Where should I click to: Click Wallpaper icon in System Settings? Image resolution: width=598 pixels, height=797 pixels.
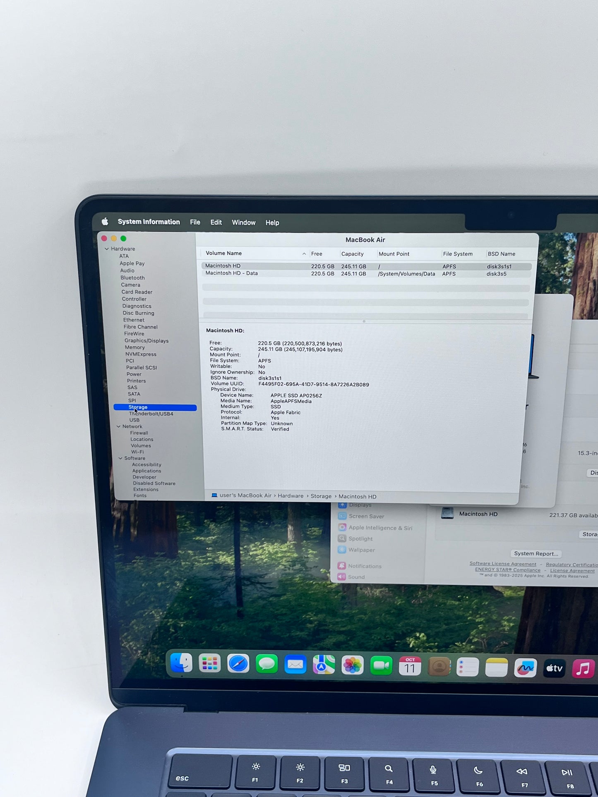coord(342,550)
